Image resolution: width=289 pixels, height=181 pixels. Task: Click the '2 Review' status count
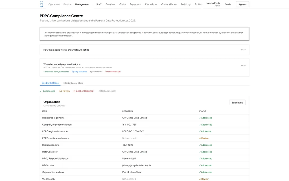(x=64, y=91)
